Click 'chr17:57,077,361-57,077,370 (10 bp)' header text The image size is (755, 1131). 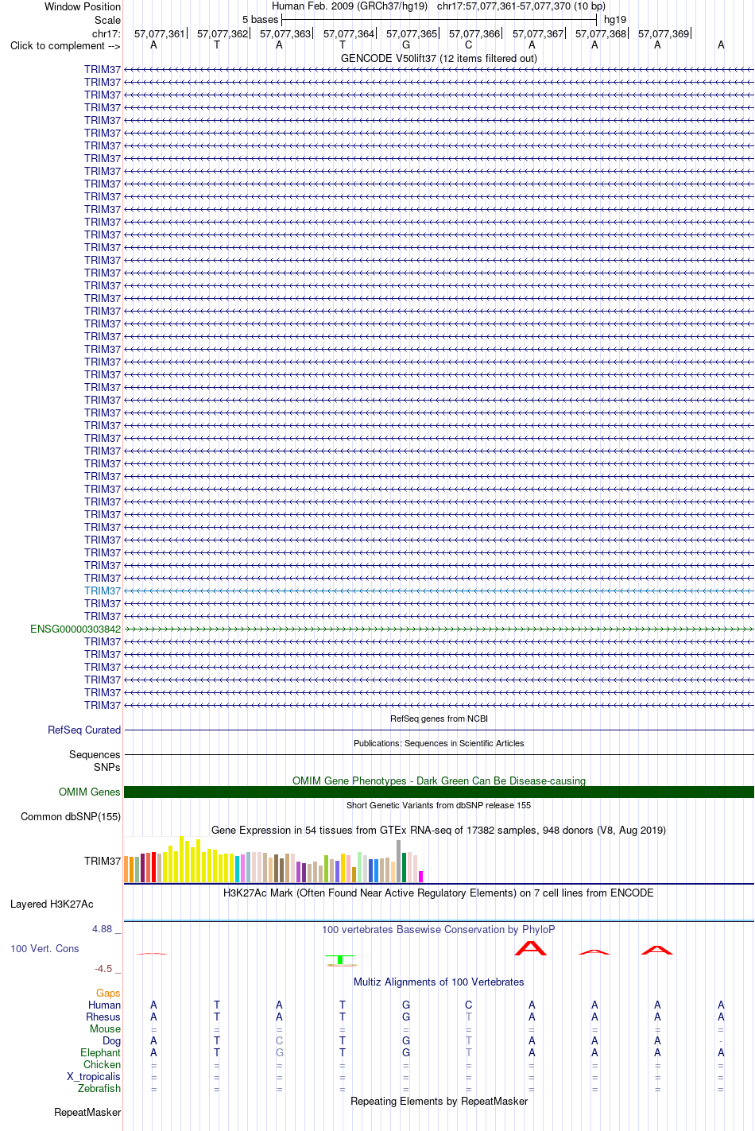(521, 6)
